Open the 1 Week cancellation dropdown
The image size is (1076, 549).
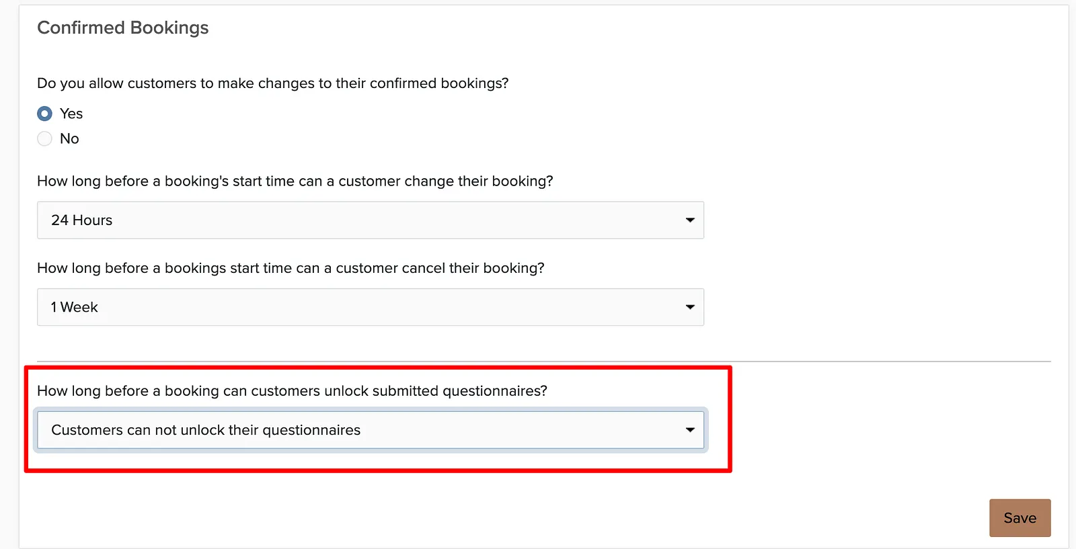tap(371, 307)
